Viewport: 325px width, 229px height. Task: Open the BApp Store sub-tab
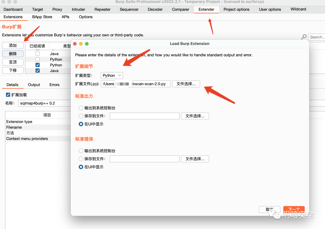pyautogui.click(x=42, y=17)
